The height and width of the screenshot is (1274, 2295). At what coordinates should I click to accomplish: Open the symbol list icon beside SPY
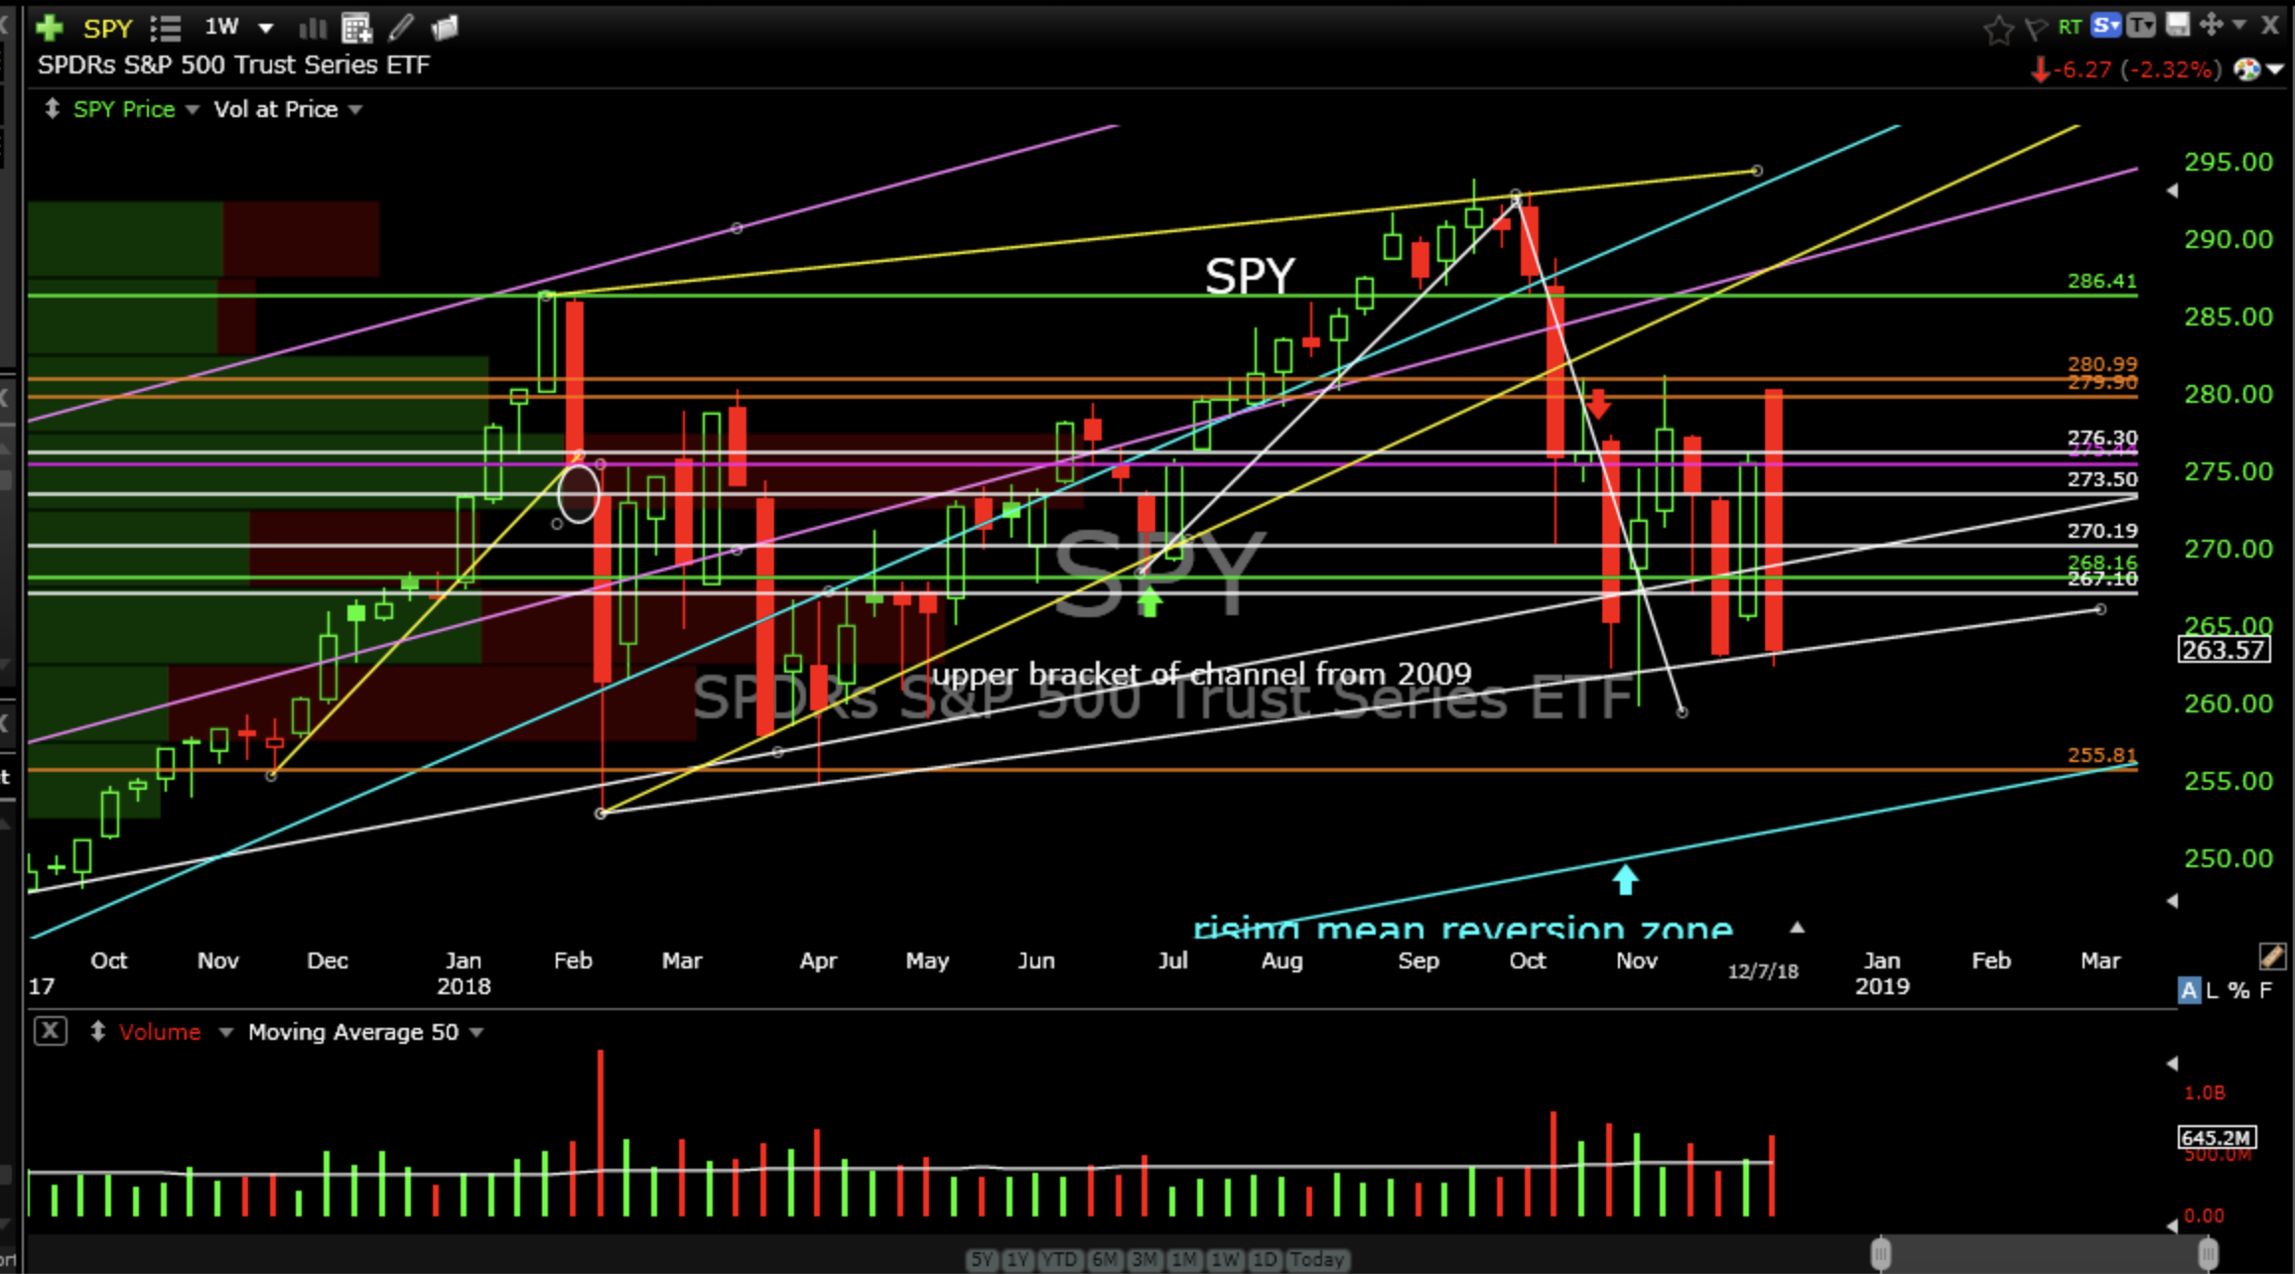165,28
